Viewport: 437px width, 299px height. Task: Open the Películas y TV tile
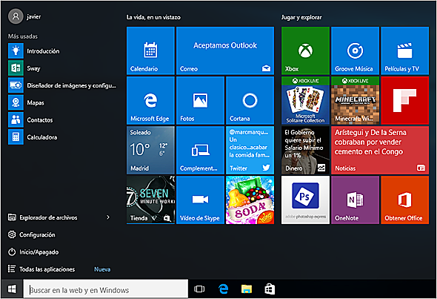pos(405,50)
